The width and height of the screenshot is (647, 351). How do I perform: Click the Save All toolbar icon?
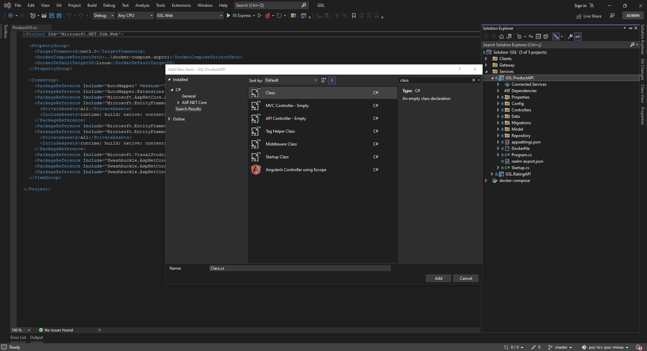tap(59, 16)
